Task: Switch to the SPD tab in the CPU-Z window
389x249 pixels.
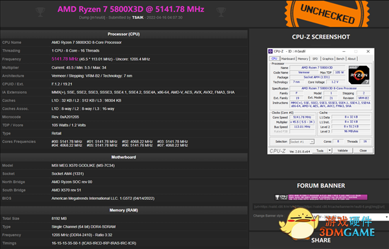Action: 315,59
